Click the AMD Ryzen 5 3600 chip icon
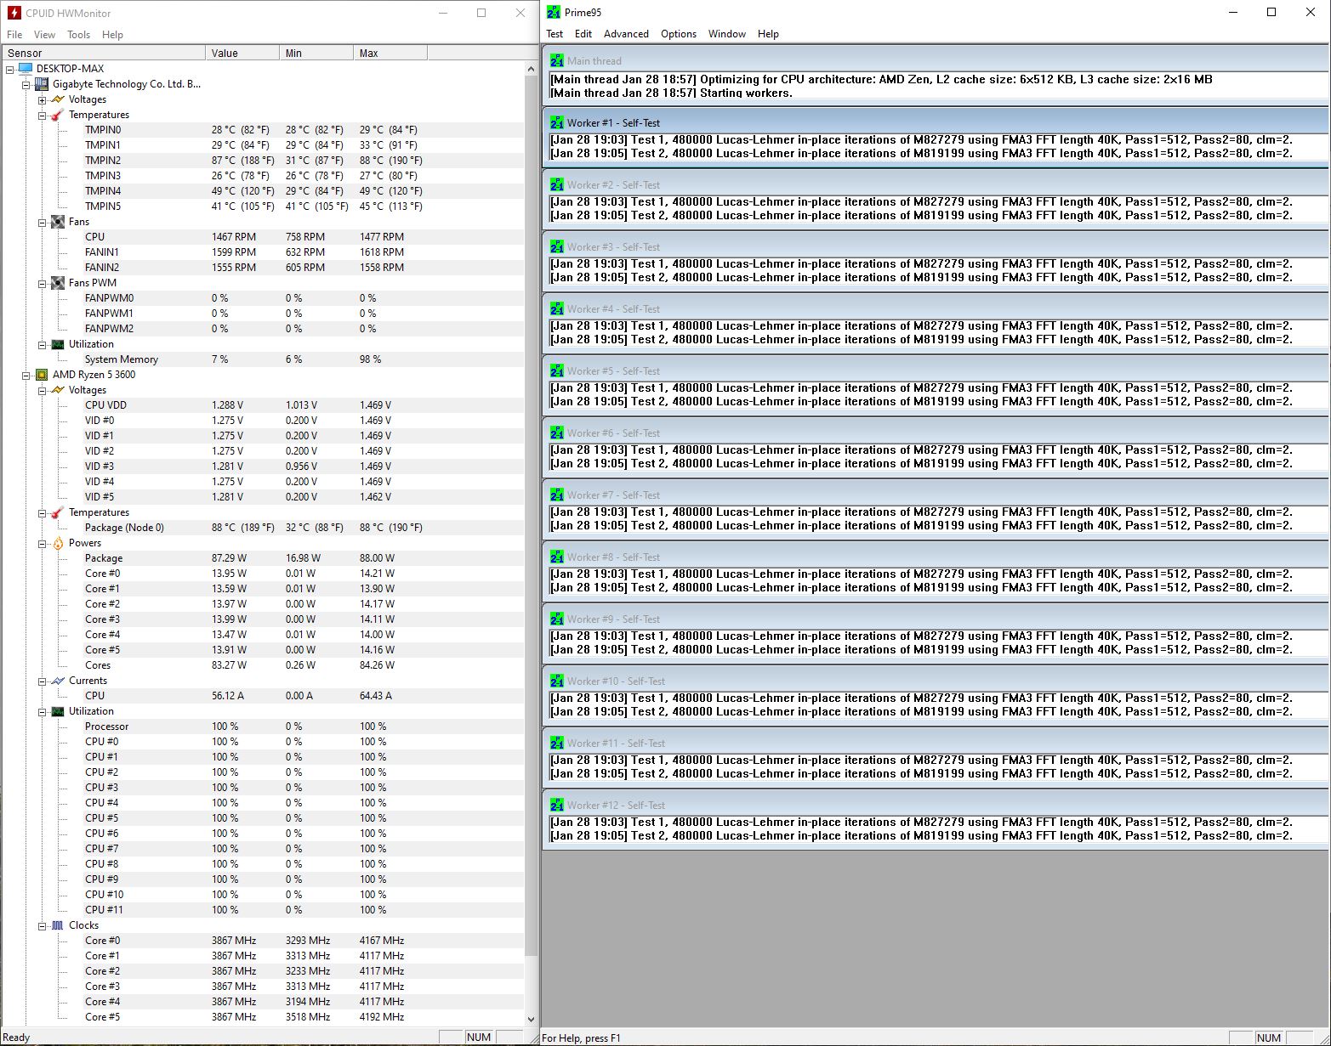The height and width of the screenshot is (1046, 1331). (42, 375)
